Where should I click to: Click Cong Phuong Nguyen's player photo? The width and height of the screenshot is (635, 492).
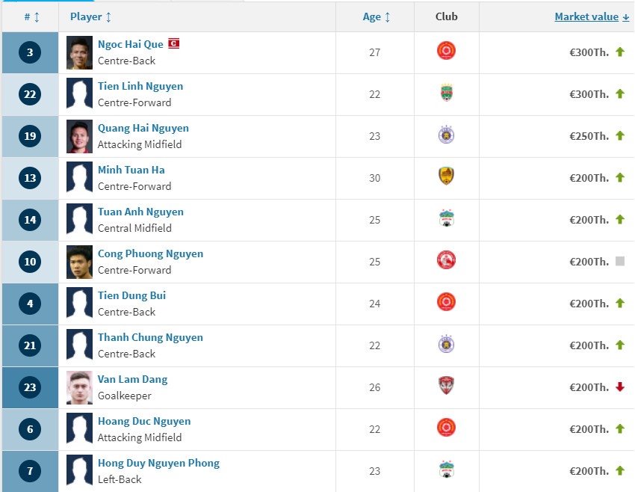click(79, 262)
